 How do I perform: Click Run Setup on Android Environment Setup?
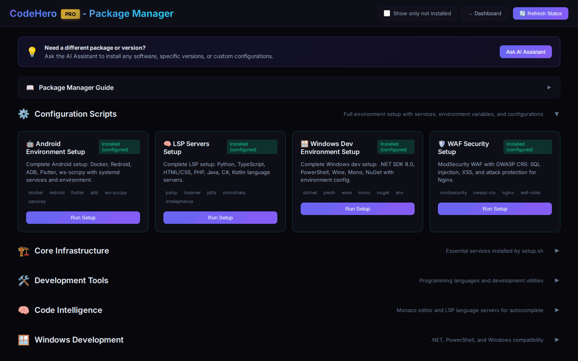click(x=83, y=217)
